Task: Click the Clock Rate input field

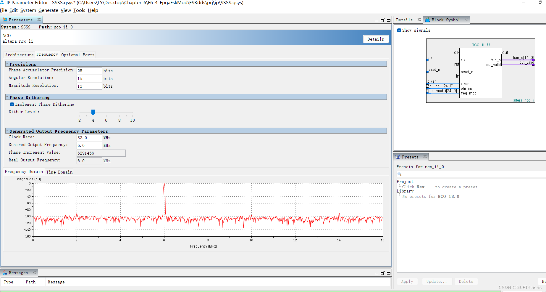Action: [x=89, y=137]
